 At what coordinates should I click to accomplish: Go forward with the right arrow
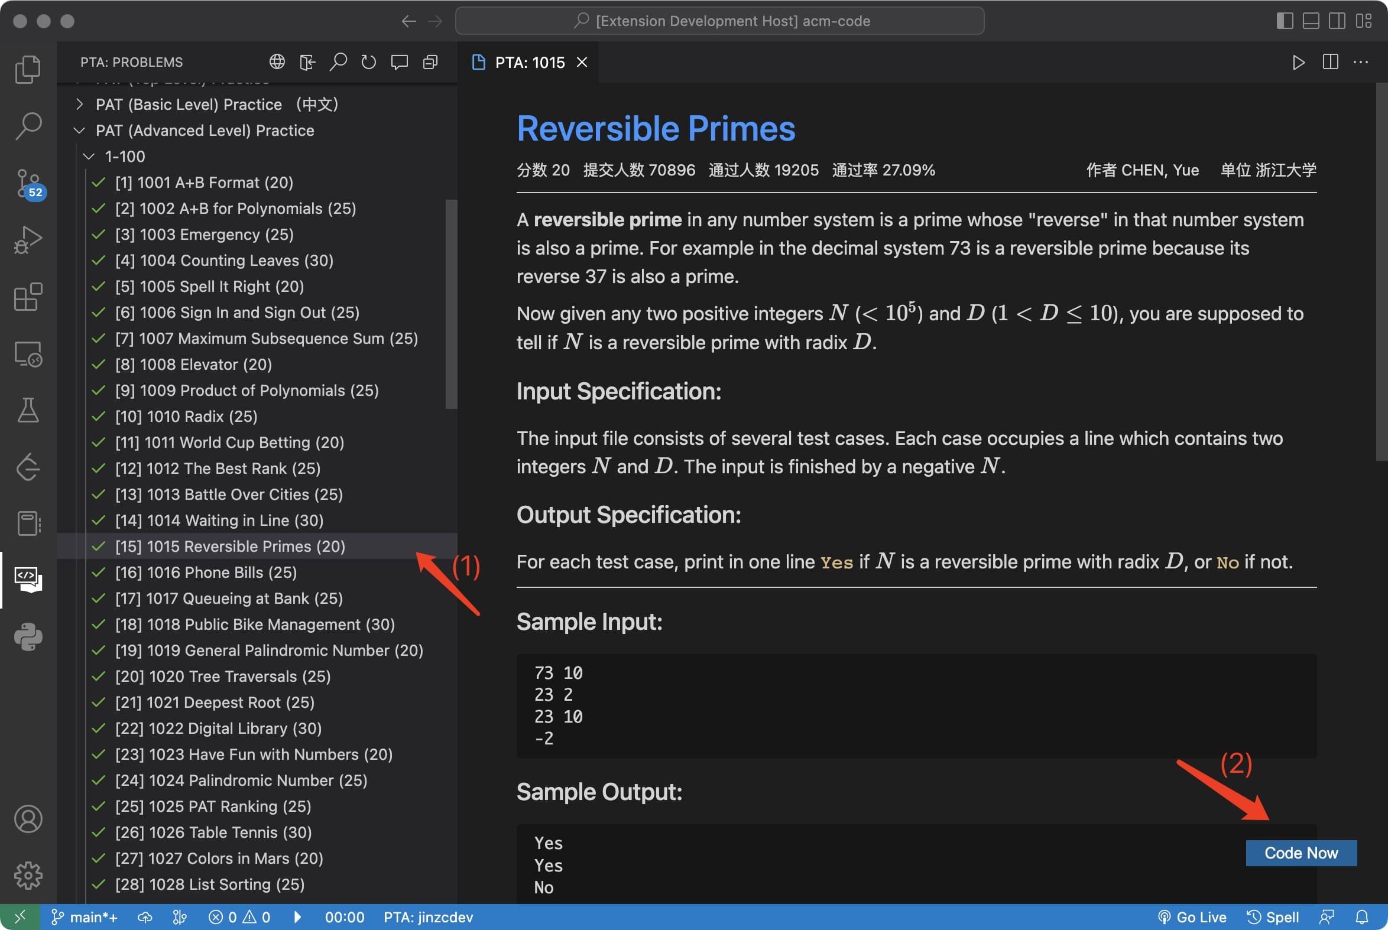[x=436, y=21]
